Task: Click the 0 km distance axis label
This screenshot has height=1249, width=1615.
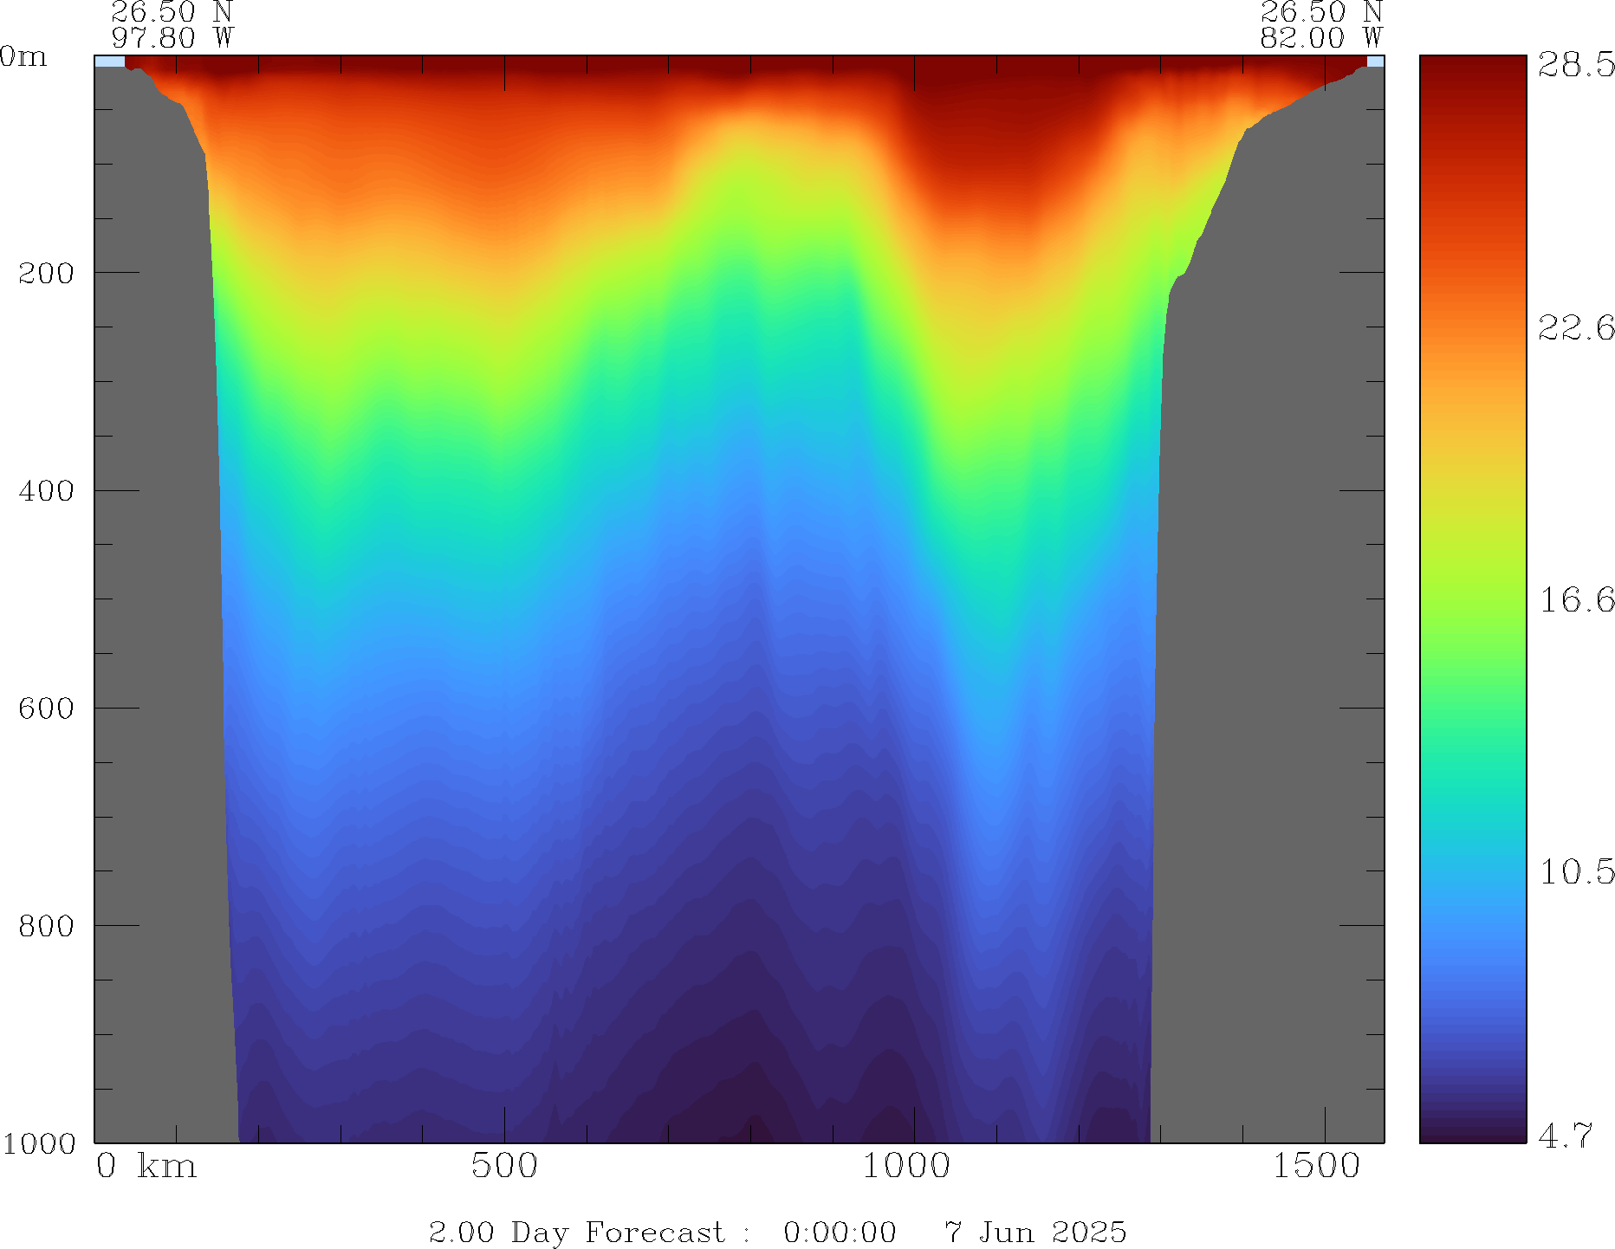Action: [146, 1167]
